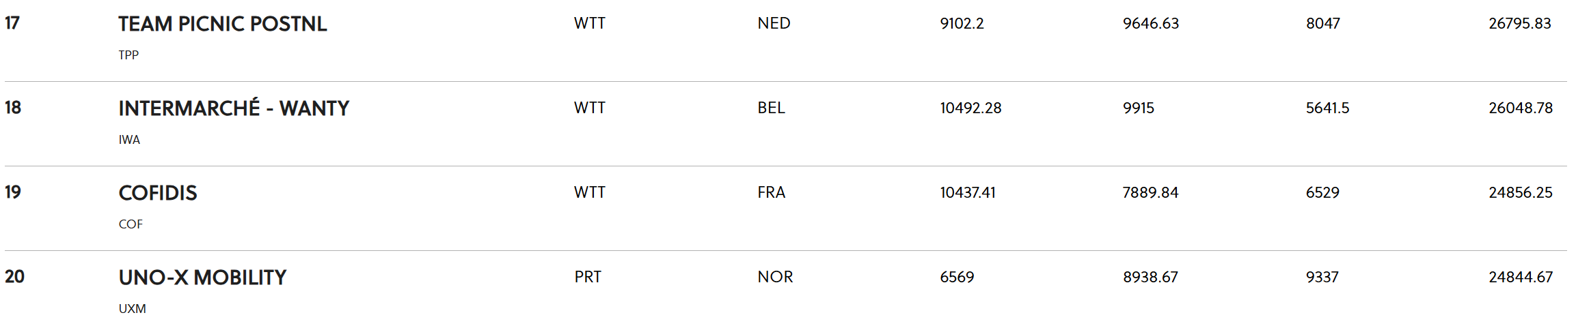Click the total points 26048.78
The height and width of the screenshot is (328, 1576).
pos(1521,108)
